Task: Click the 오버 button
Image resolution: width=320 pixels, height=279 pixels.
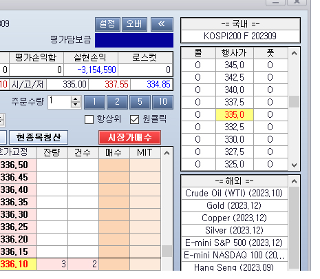Action: click(134, 24)
